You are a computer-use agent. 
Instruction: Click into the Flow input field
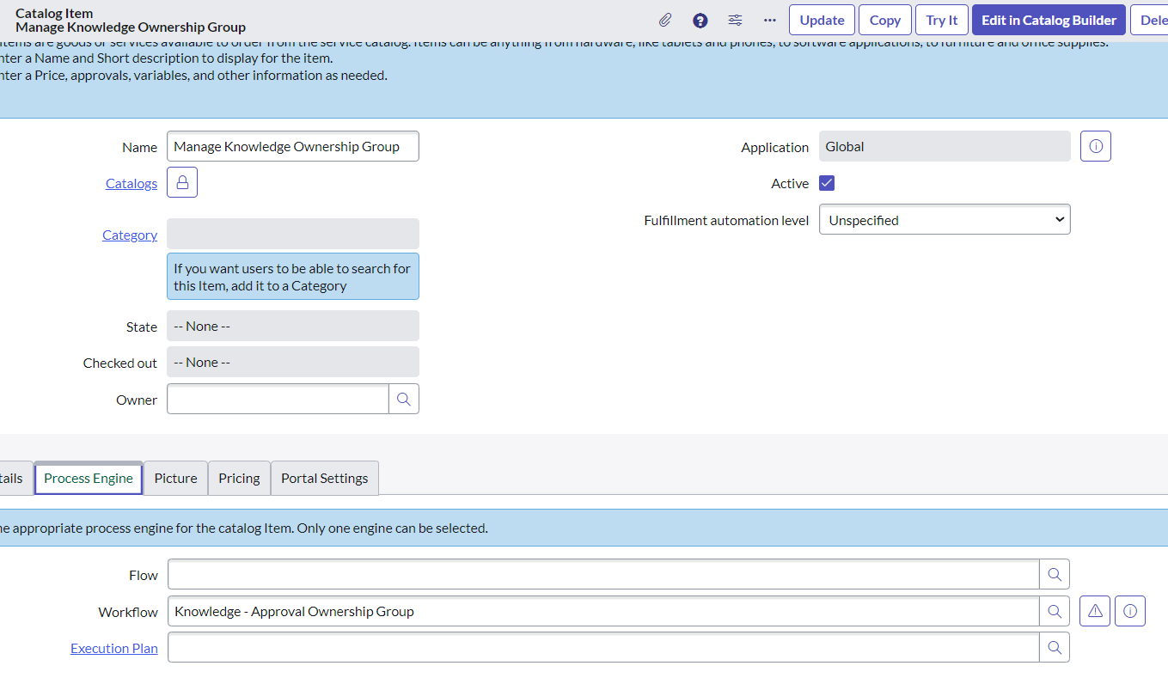(x=603, y=575)
